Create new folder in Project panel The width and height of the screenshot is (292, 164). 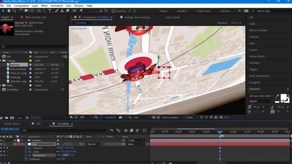point(7,118)
